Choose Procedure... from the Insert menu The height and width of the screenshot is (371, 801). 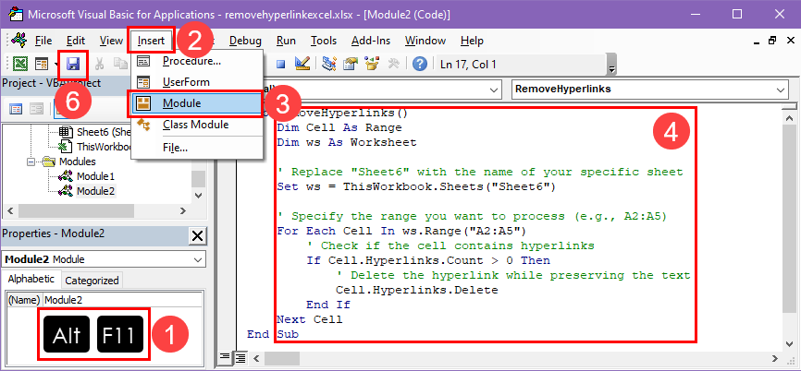coord(197,61)
